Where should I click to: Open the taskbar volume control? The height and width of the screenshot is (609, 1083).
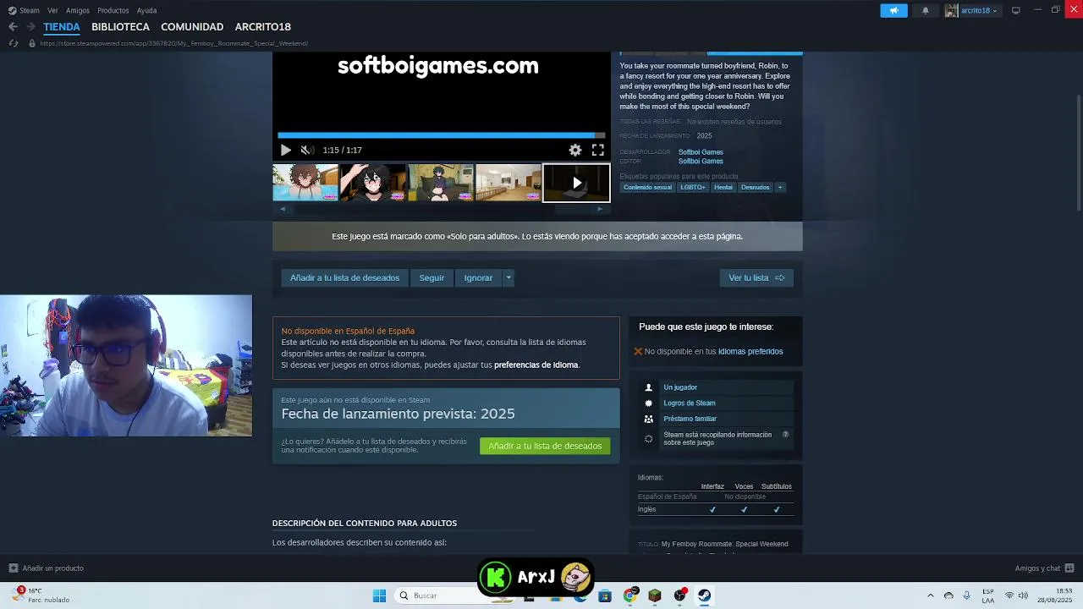(x=1023, y=595)
